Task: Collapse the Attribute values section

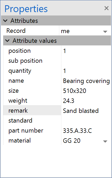Action: pos(7,41)
